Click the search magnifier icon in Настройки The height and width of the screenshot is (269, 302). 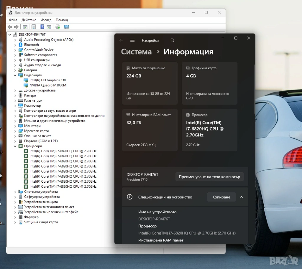tap(173, 40)
